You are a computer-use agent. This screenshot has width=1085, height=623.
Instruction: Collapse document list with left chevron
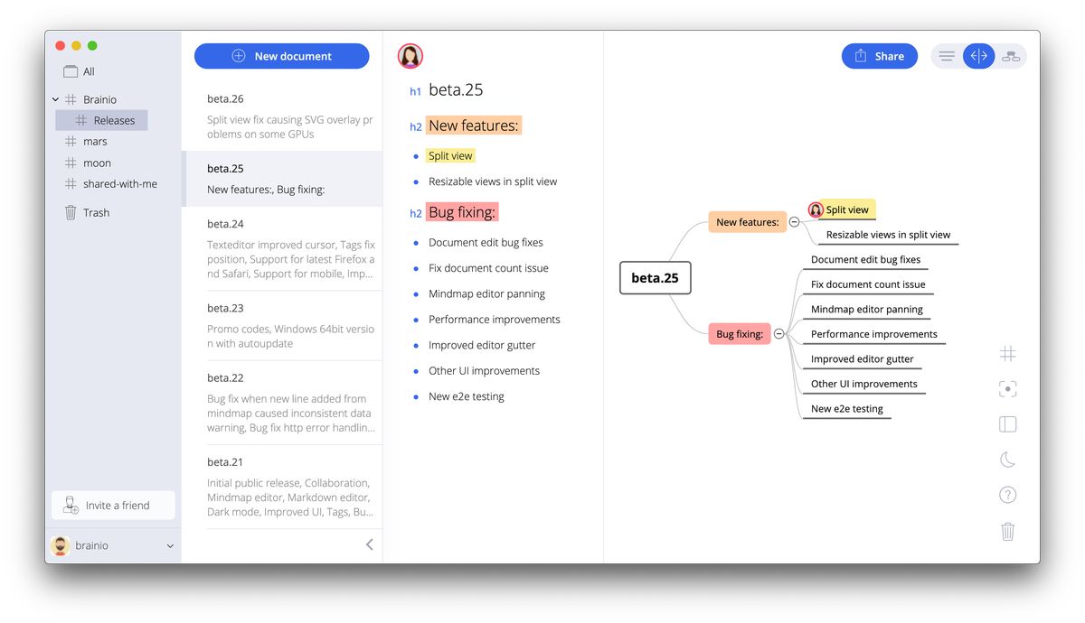point(369,544)
